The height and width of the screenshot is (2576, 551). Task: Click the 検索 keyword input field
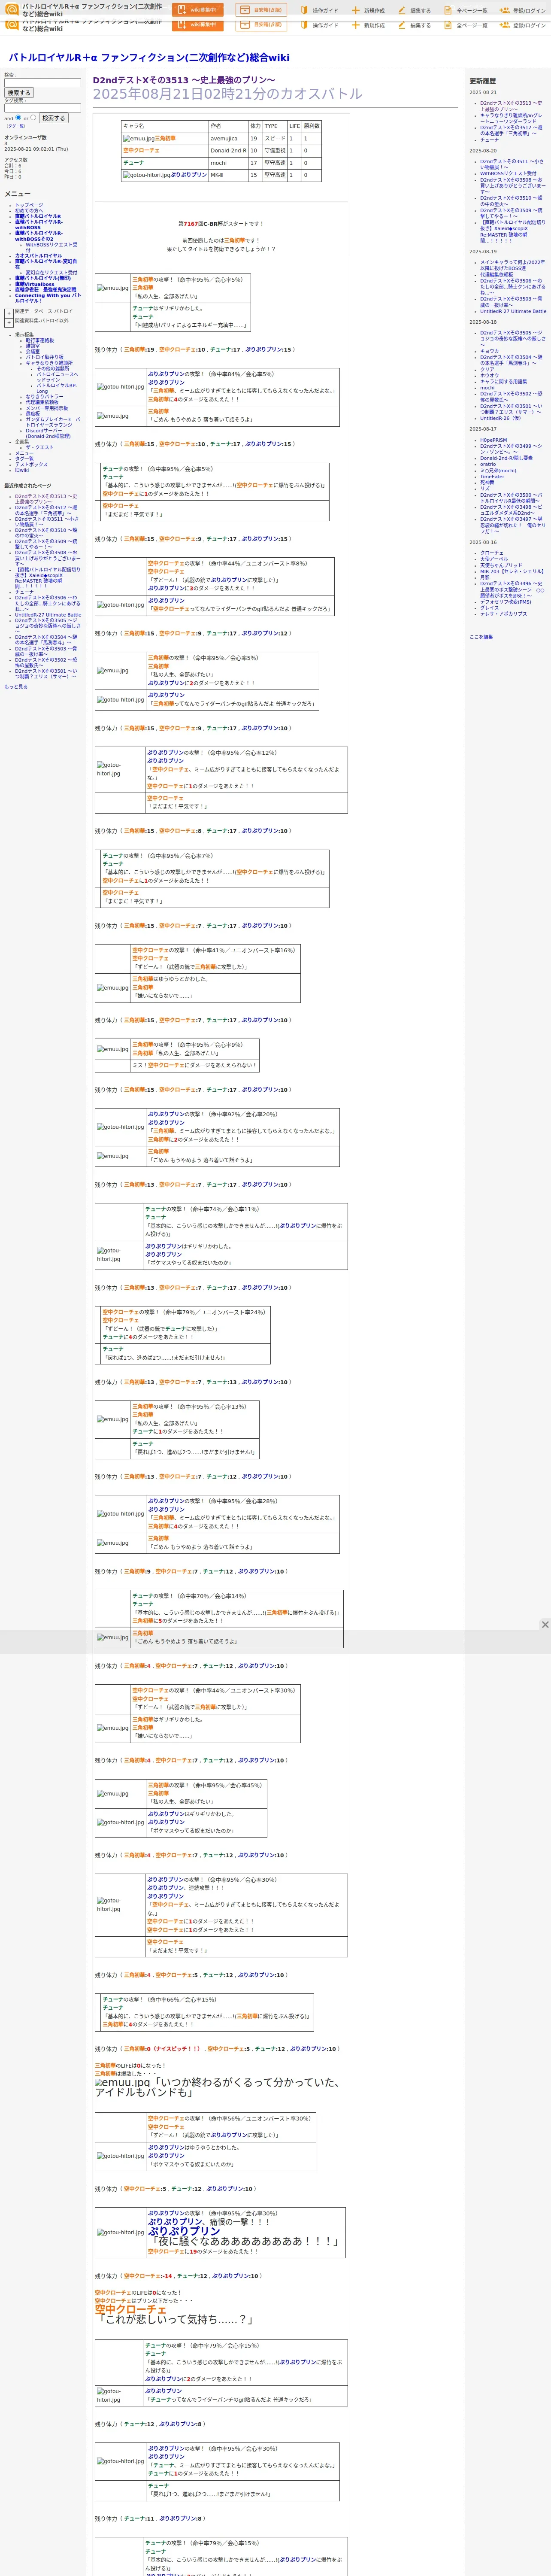[42, 83]
